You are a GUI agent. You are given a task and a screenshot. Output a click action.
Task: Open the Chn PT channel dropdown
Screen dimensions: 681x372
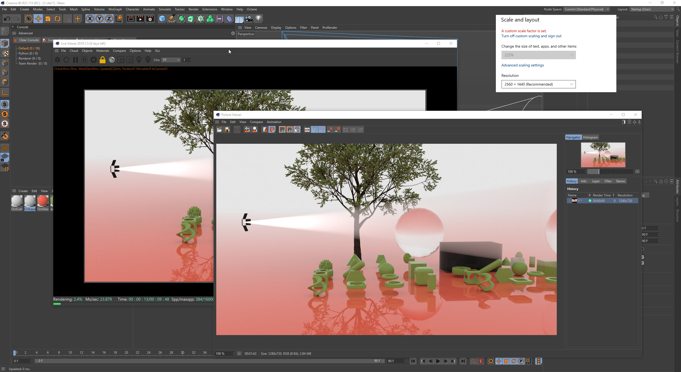point(171,60)
